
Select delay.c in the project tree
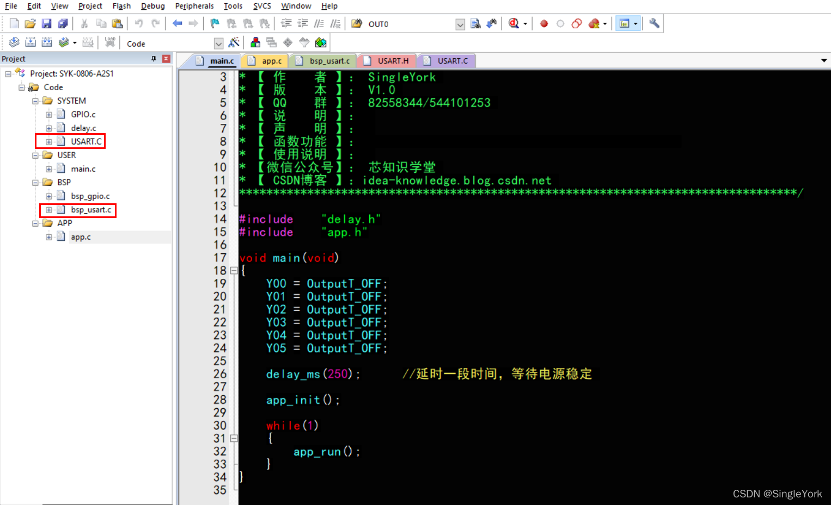click(83, 128)
